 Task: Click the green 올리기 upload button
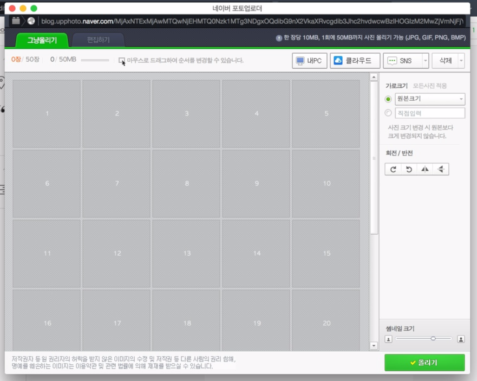pyautogui.click(x=425, y=363)
